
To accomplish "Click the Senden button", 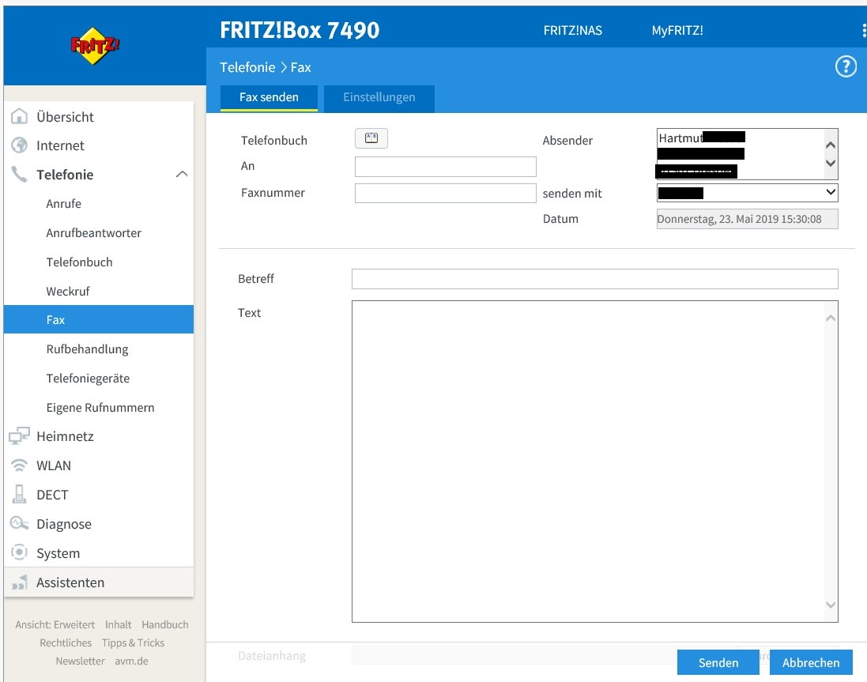I will coord(718,662).
